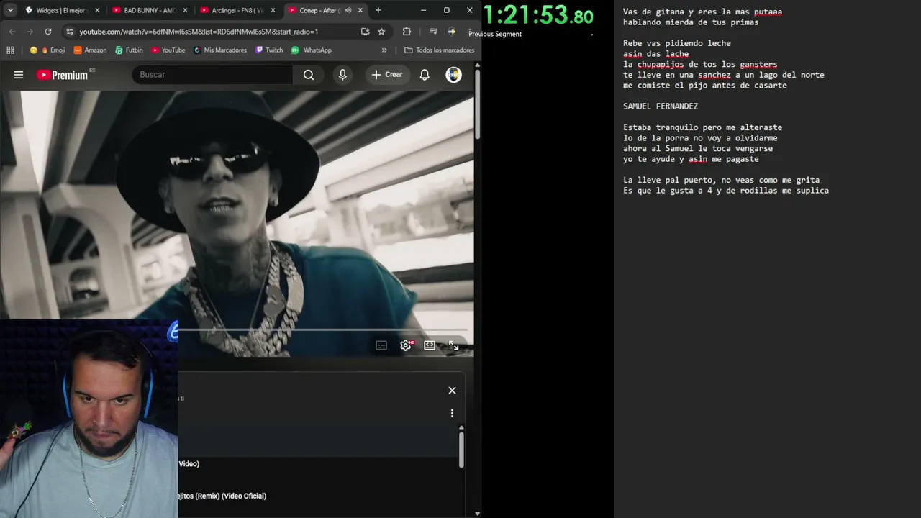This screenshot has width=921, height=518.
Task: Click the YouTube page vertical scrollbar
Action: click(x=477, y=104)
